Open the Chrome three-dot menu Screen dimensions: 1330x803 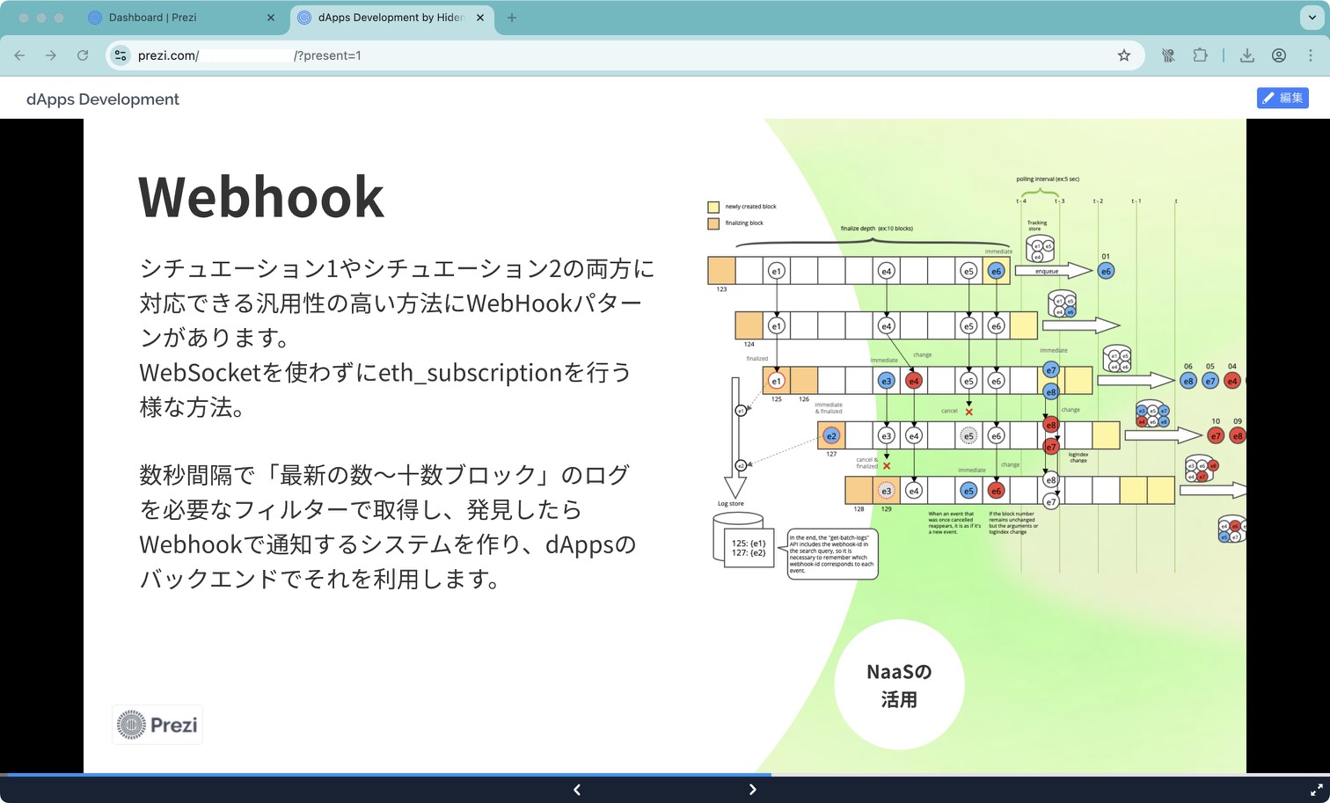click(x=1312, y=55)
